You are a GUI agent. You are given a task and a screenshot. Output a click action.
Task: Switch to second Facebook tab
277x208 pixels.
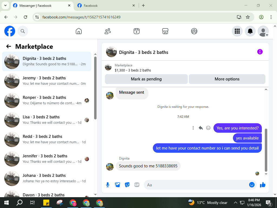coord(106,6)
